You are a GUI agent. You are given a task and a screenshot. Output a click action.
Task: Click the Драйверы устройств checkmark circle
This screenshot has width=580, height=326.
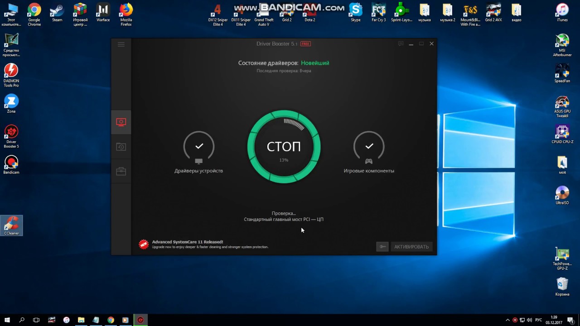pyautogui.click(x=199, y=146)
